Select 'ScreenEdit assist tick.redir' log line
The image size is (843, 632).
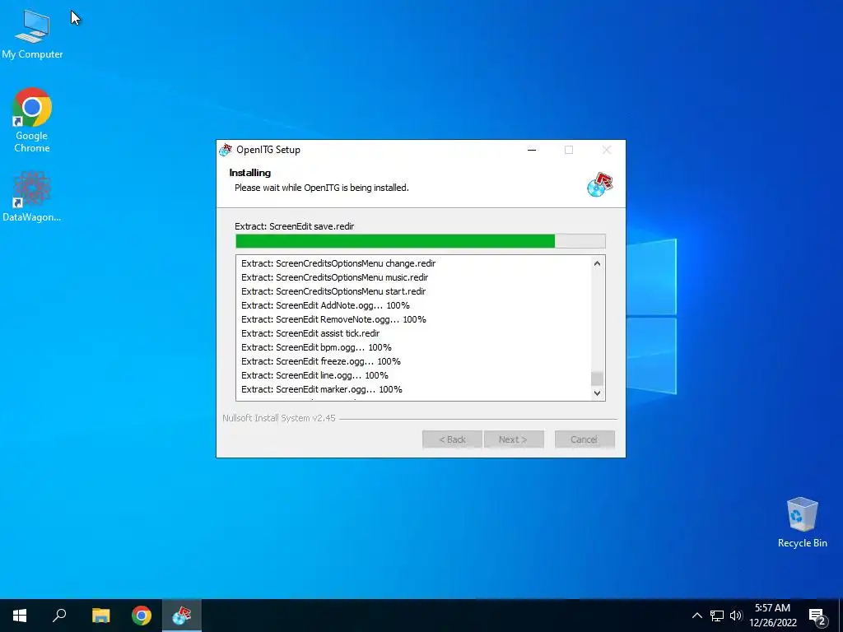coord(310,333)
